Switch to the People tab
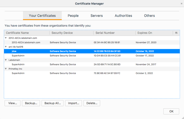184x119 pixels. 73,16
